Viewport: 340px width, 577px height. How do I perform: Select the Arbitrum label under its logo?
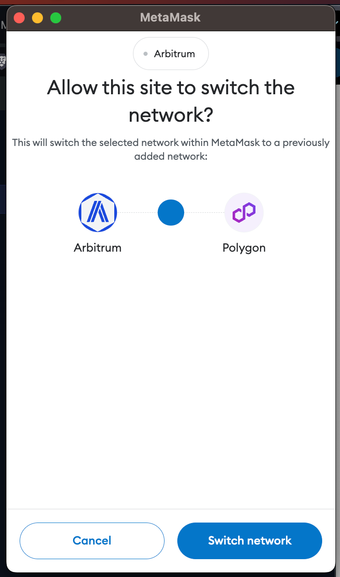tap(97, 248)
